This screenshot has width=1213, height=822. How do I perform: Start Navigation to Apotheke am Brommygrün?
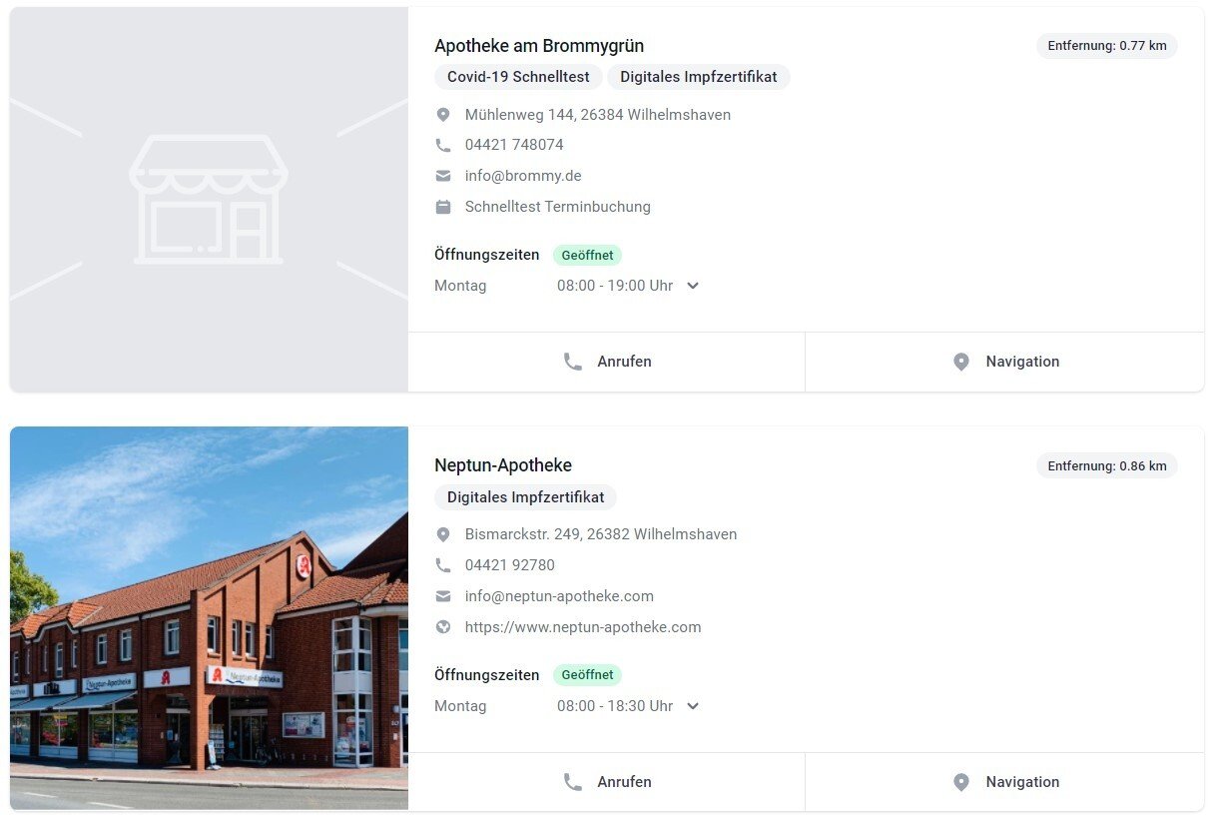tap(1004, 362)
